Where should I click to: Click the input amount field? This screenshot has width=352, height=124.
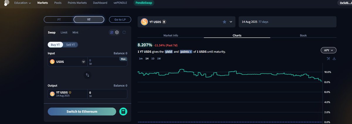point(107,62)
